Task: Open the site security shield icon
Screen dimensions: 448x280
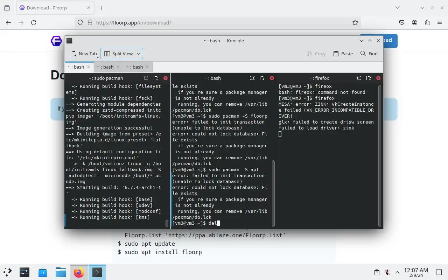Action: click(x=80, y=22)
